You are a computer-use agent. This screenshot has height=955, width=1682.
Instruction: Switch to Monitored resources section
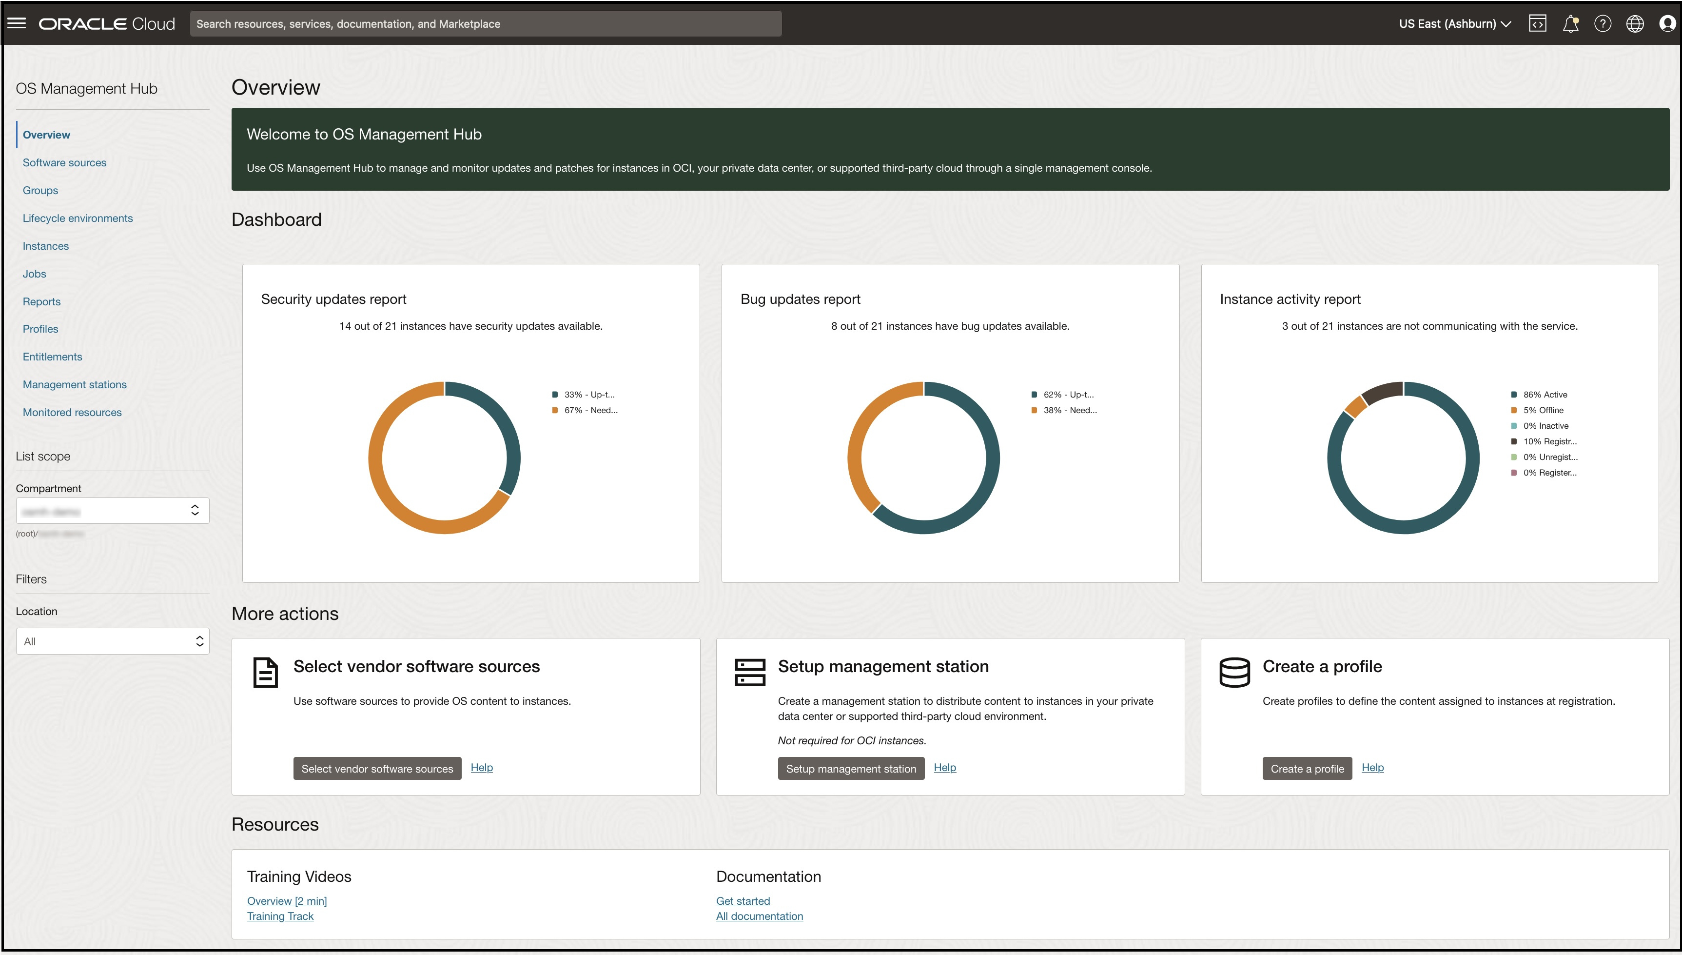tap(72, 412)
